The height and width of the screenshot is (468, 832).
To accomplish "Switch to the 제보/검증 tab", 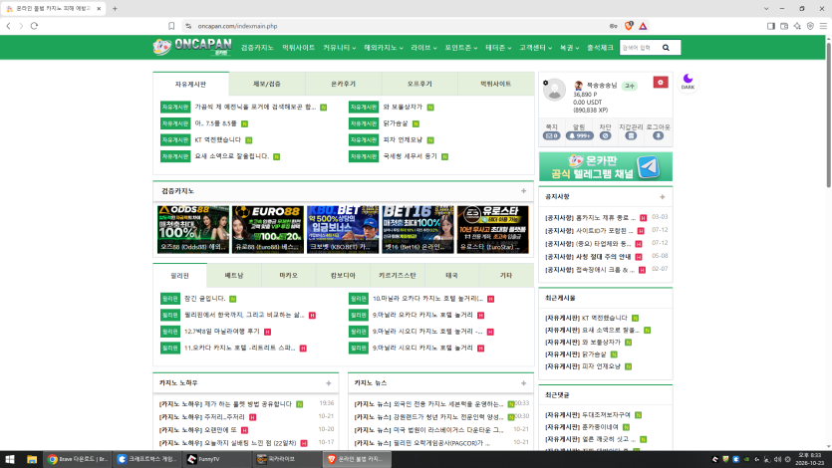I will coord(267,84).
